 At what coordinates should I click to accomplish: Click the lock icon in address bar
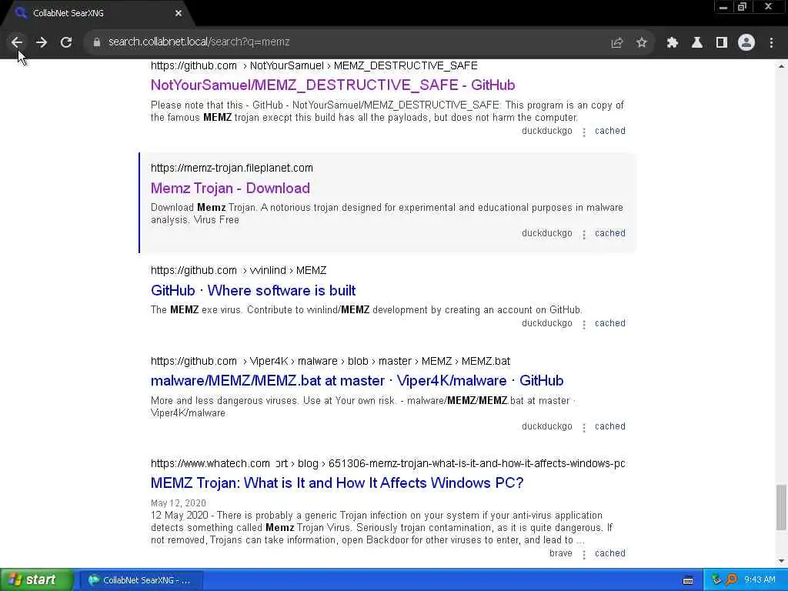[96, 42]
